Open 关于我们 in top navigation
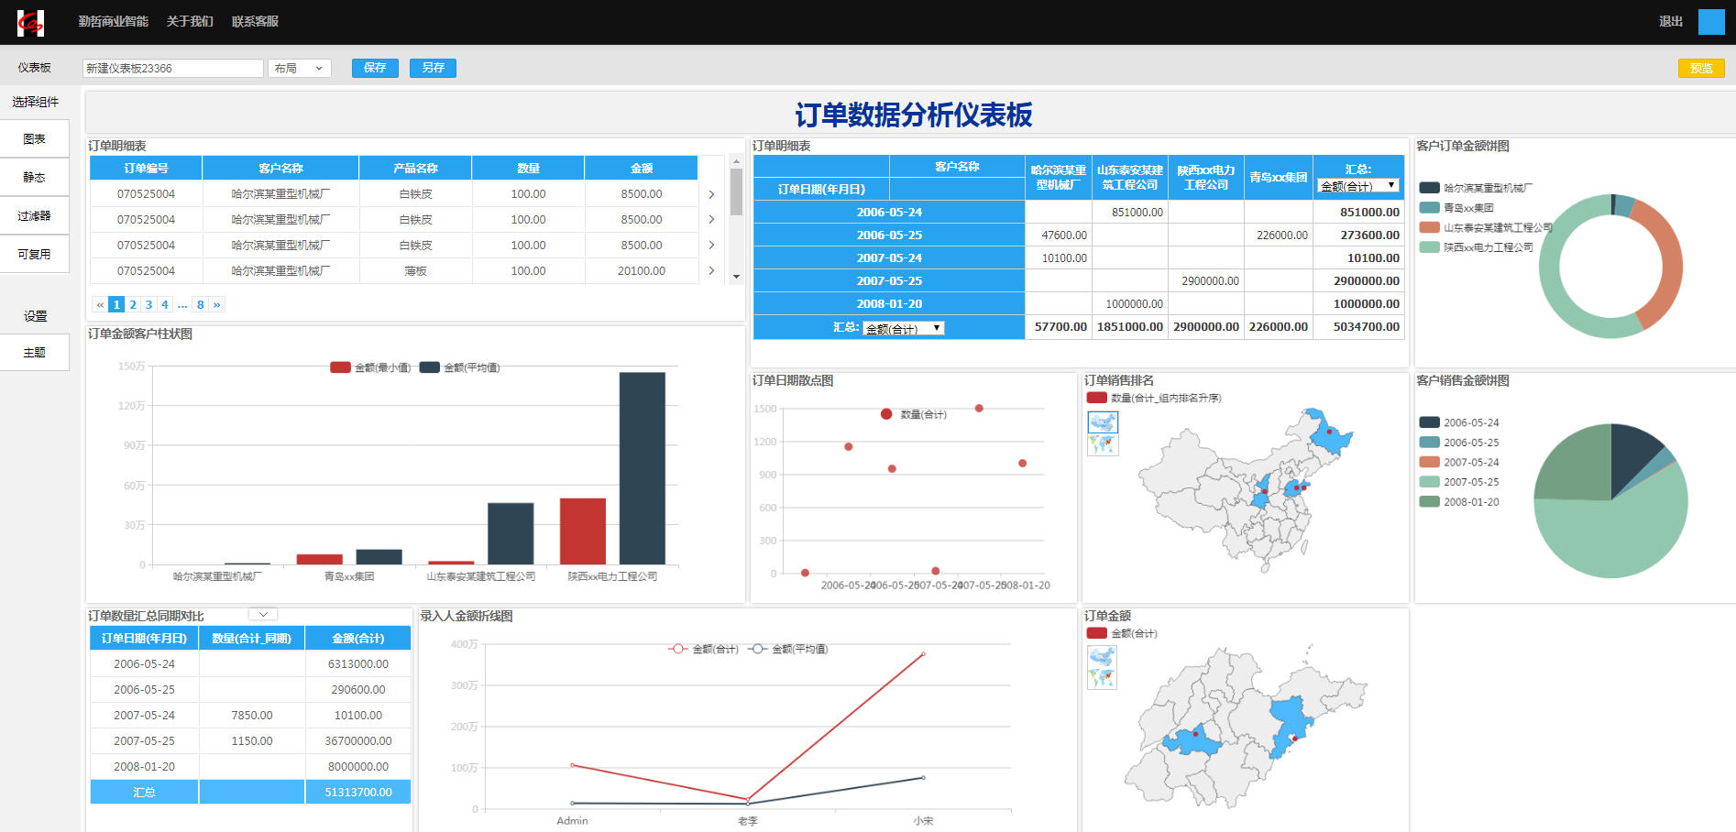 click(x=190, y=21)
